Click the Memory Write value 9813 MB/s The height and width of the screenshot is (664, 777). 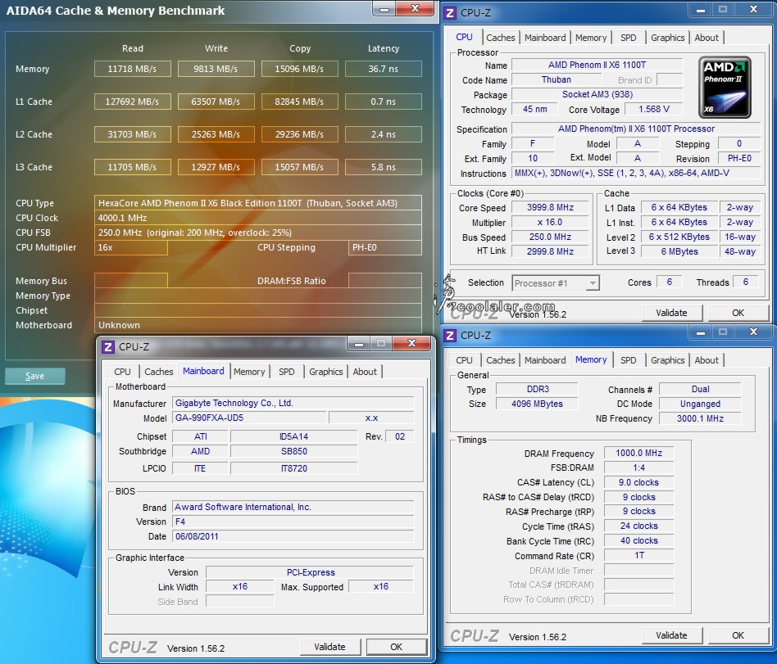tap(216, 69)
